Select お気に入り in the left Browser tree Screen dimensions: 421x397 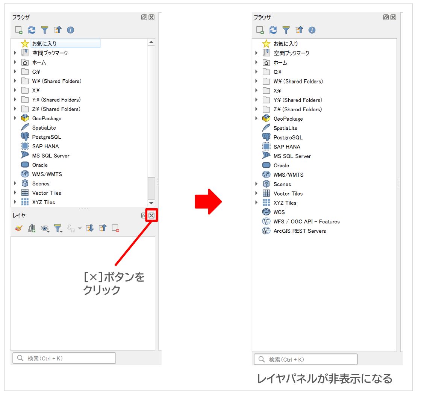click(44, 44)
